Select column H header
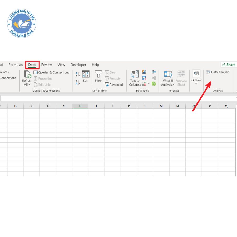237x237 pixels. pos(80,106)
